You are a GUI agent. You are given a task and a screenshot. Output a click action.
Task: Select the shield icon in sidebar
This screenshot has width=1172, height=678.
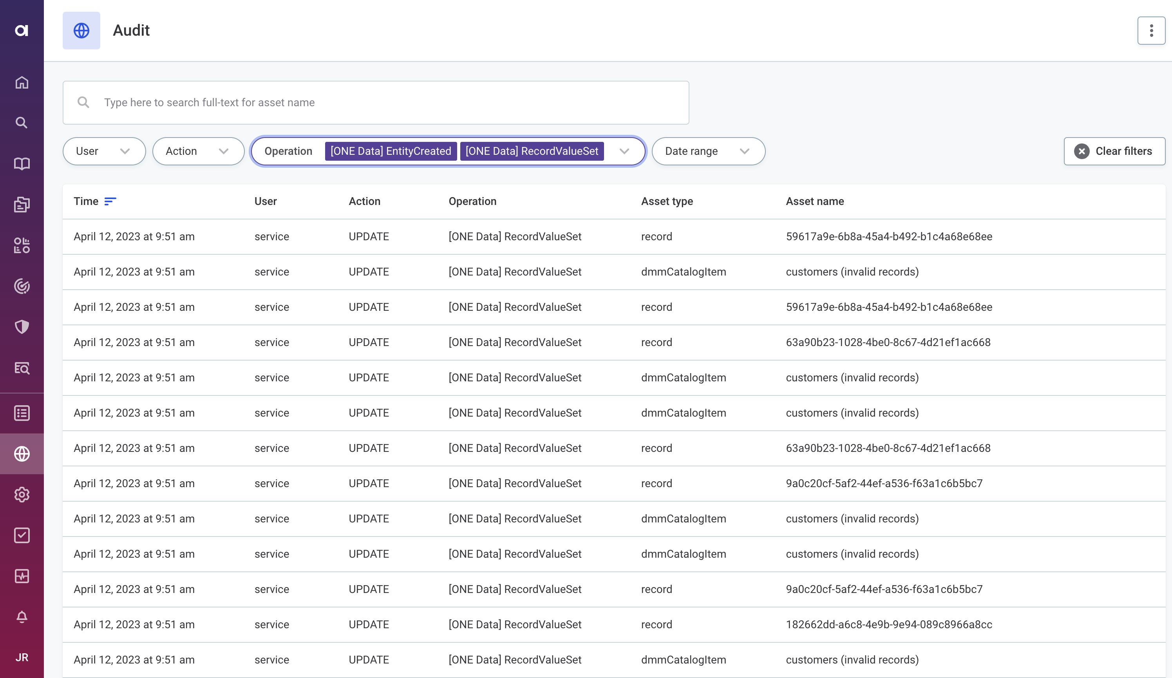point(22,327)
